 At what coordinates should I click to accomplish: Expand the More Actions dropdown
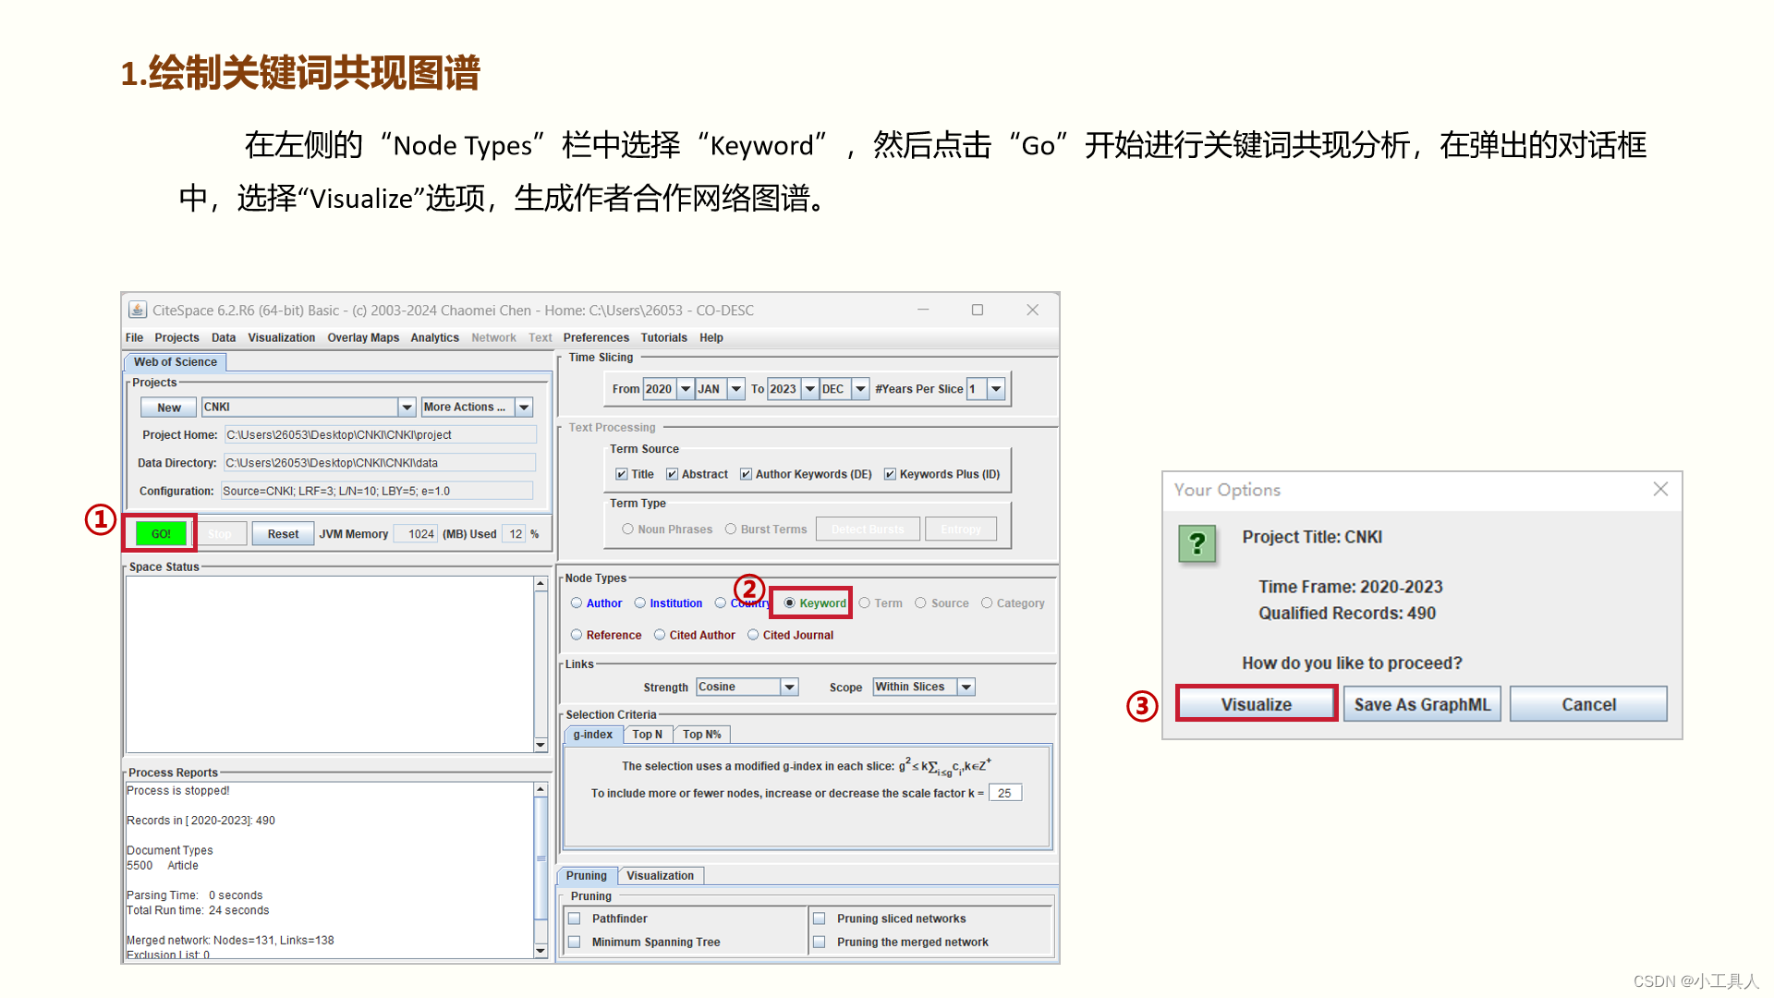524,407
